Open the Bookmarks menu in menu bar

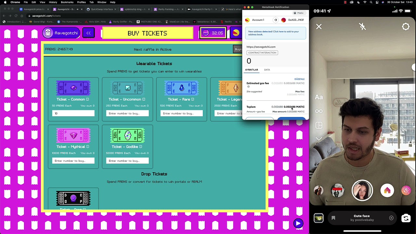point(67,2)
